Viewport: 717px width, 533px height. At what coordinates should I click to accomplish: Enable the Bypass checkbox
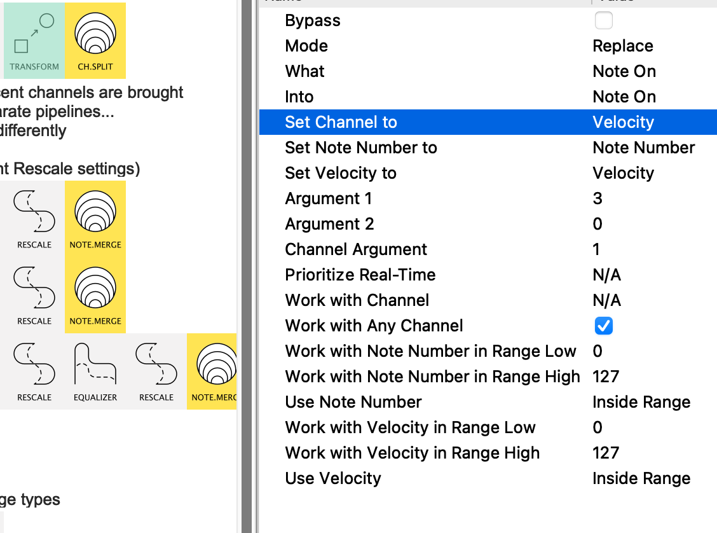click(603, 20)
